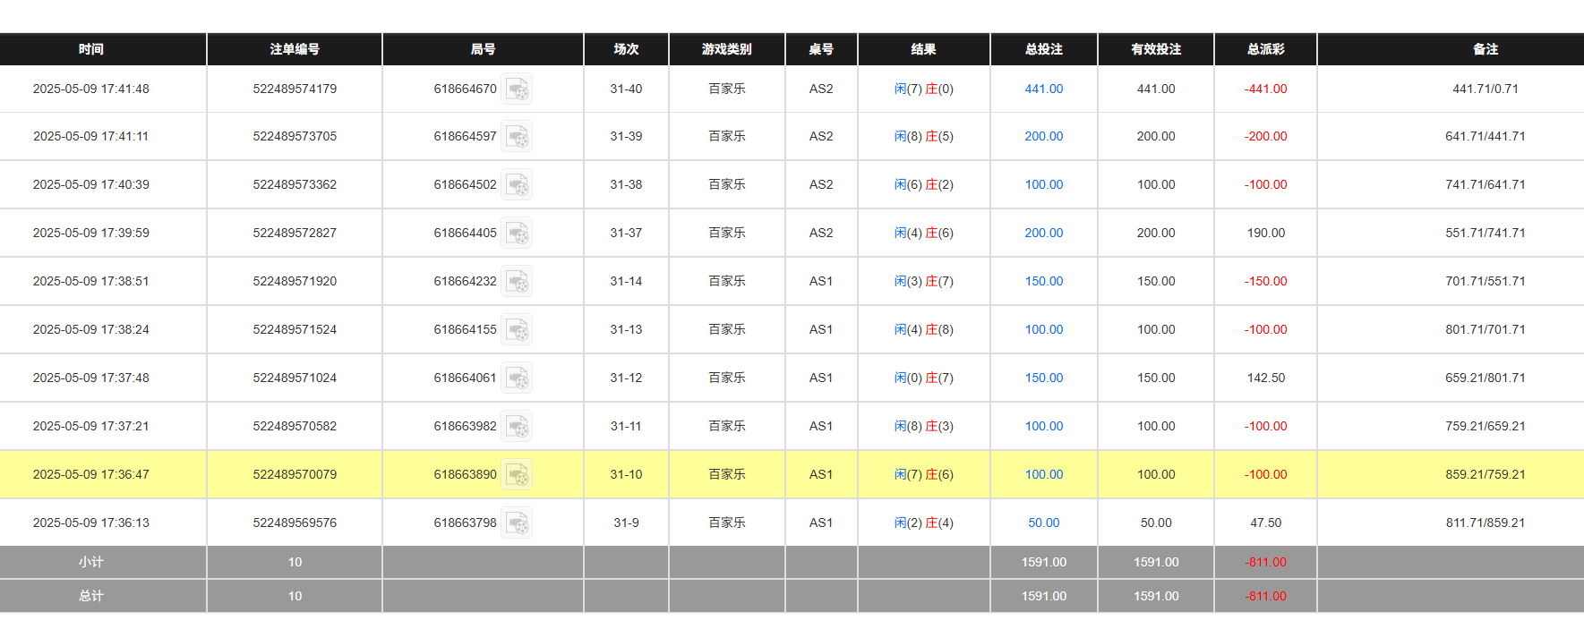Screen dimensions: 1584x629
Task: Open video playback for game number 618664405
Action: tap(518, 233)
